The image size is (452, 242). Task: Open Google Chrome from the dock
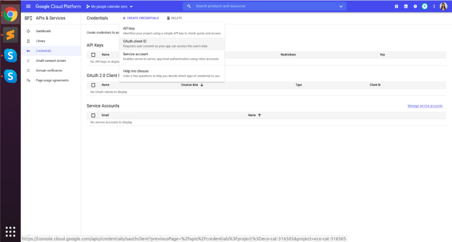point(10,14)
